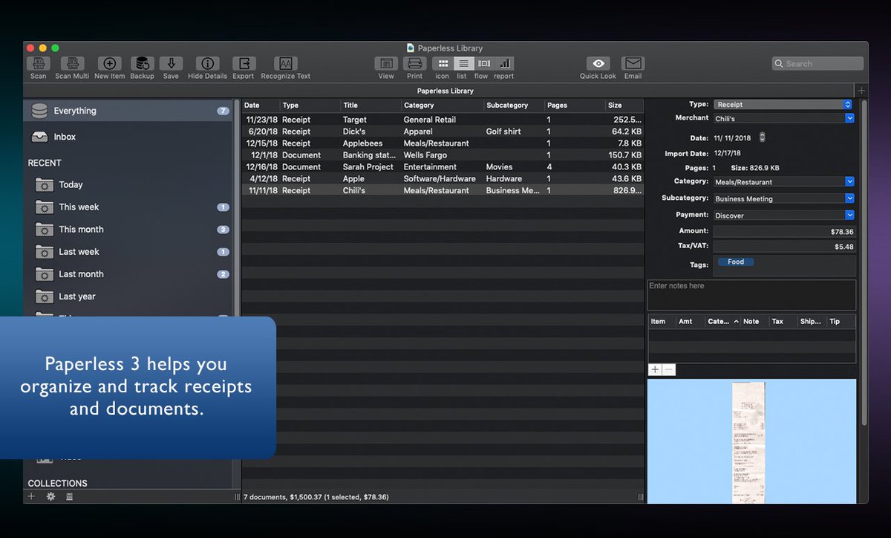The height and width of the screenshot is (538, 891).
Task: Click the Food tag token
Action: click(736, 262)
